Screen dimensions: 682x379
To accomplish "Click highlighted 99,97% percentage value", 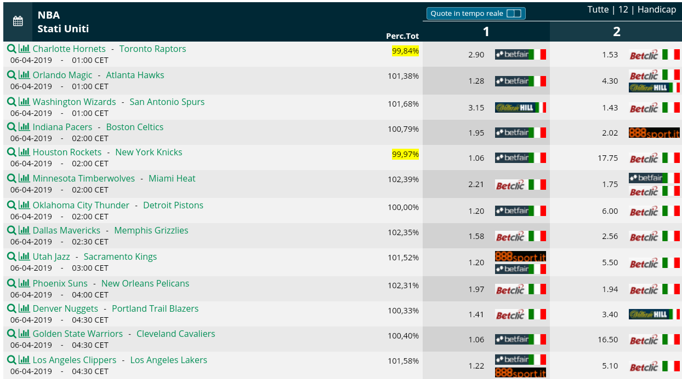I will click(x=405, y=154).
